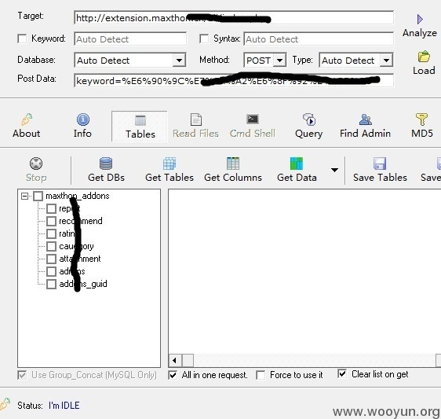This screenshot has width=441, height=419.
Task: Toggle Clear list on get checkbox
Action: (x=342, y=374)
